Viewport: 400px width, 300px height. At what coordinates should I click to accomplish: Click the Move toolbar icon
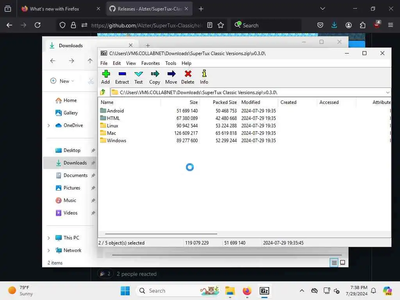click(171, 77)
